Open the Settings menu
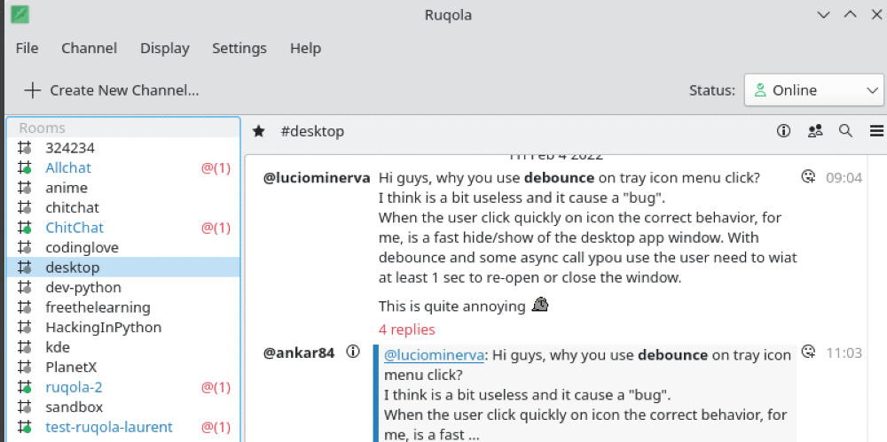 pyautogui.click(x=239, y=48)
